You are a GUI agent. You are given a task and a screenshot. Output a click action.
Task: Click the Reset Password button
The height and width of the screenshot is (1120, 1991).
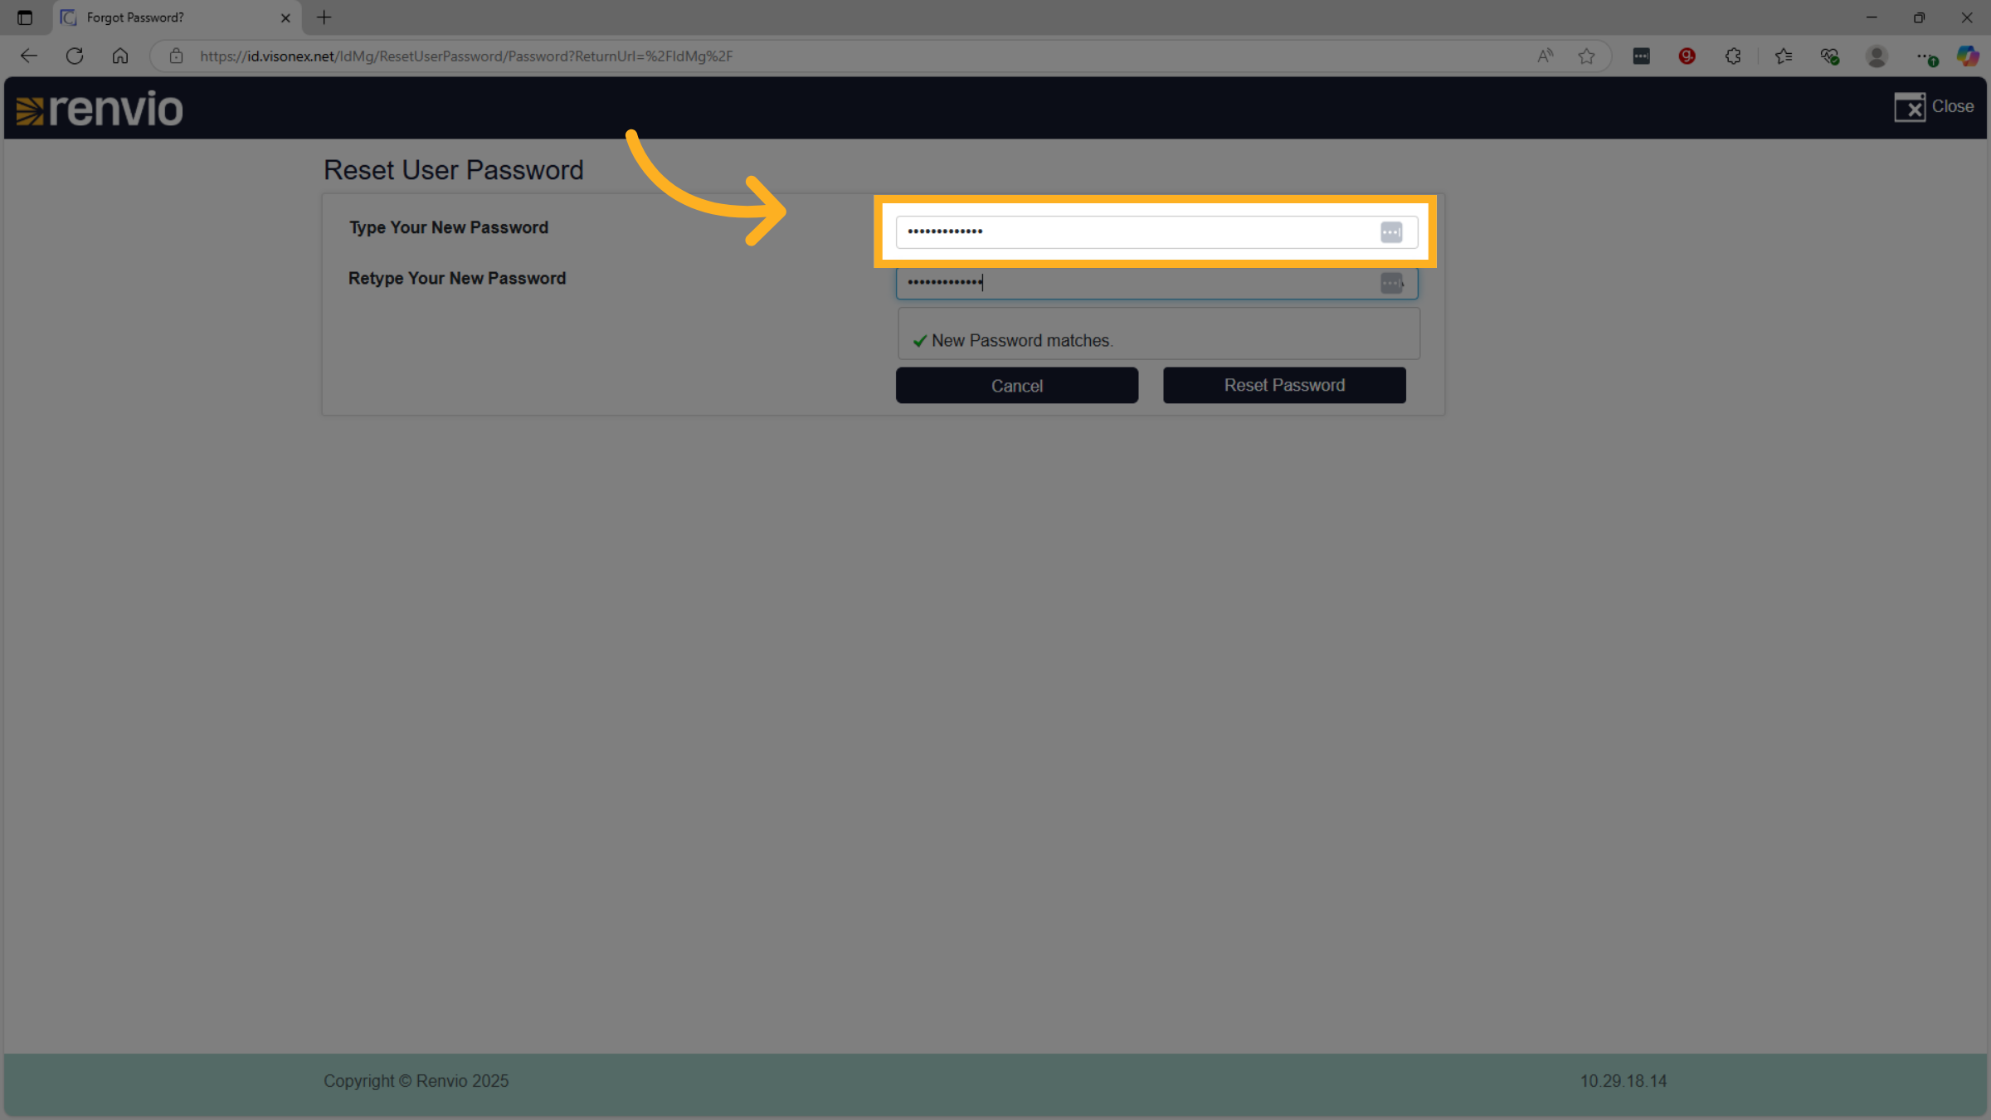tap(1284, 385)
